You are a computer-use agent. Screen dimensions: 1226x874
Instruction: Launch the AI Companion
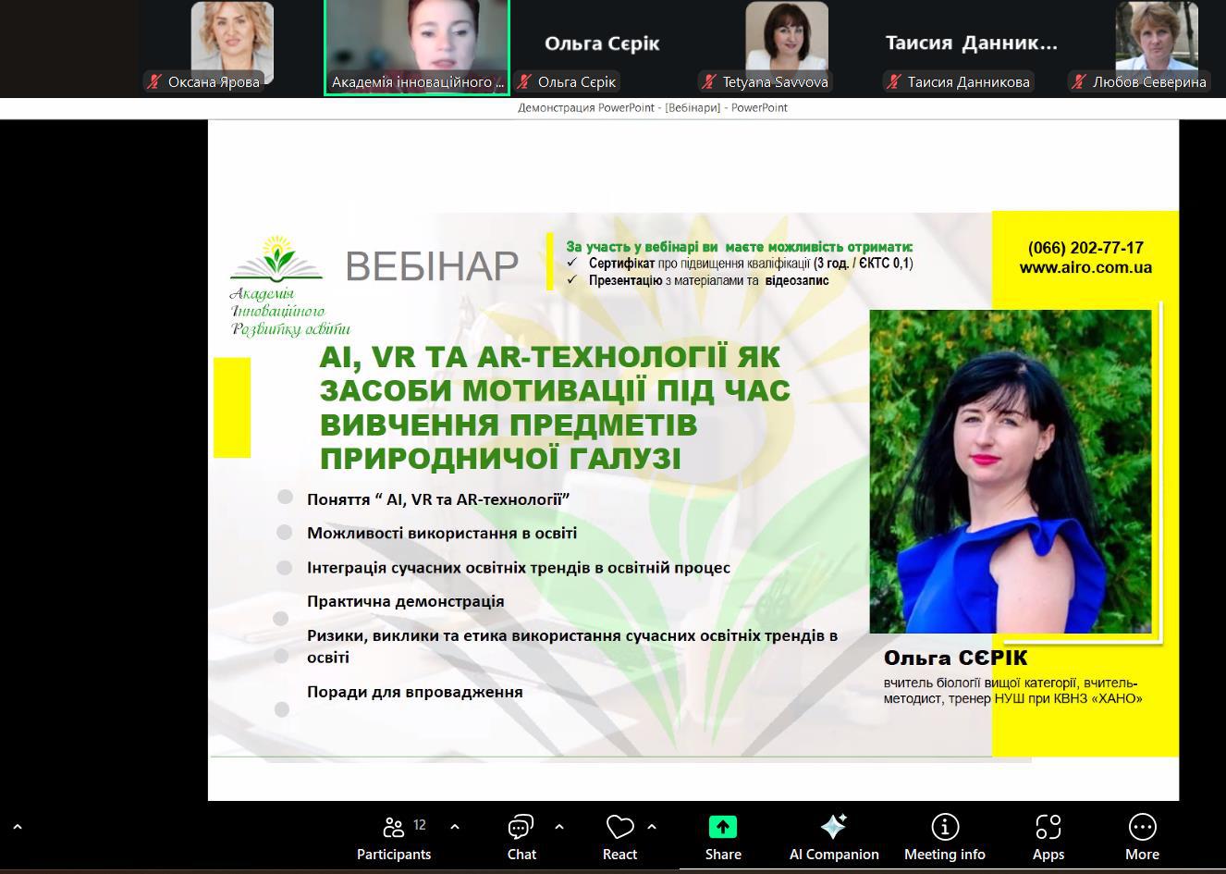833,837
